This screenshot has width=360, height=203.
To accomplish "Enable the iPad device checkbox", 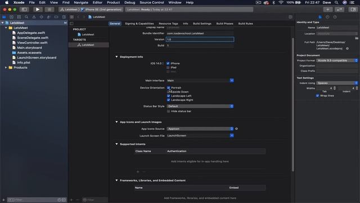I will point(168,68).
